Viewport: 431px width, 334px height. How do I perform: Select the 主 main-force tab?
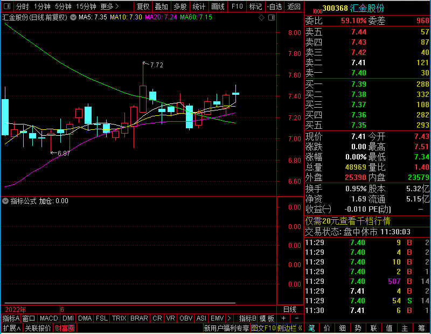point(405,328)
